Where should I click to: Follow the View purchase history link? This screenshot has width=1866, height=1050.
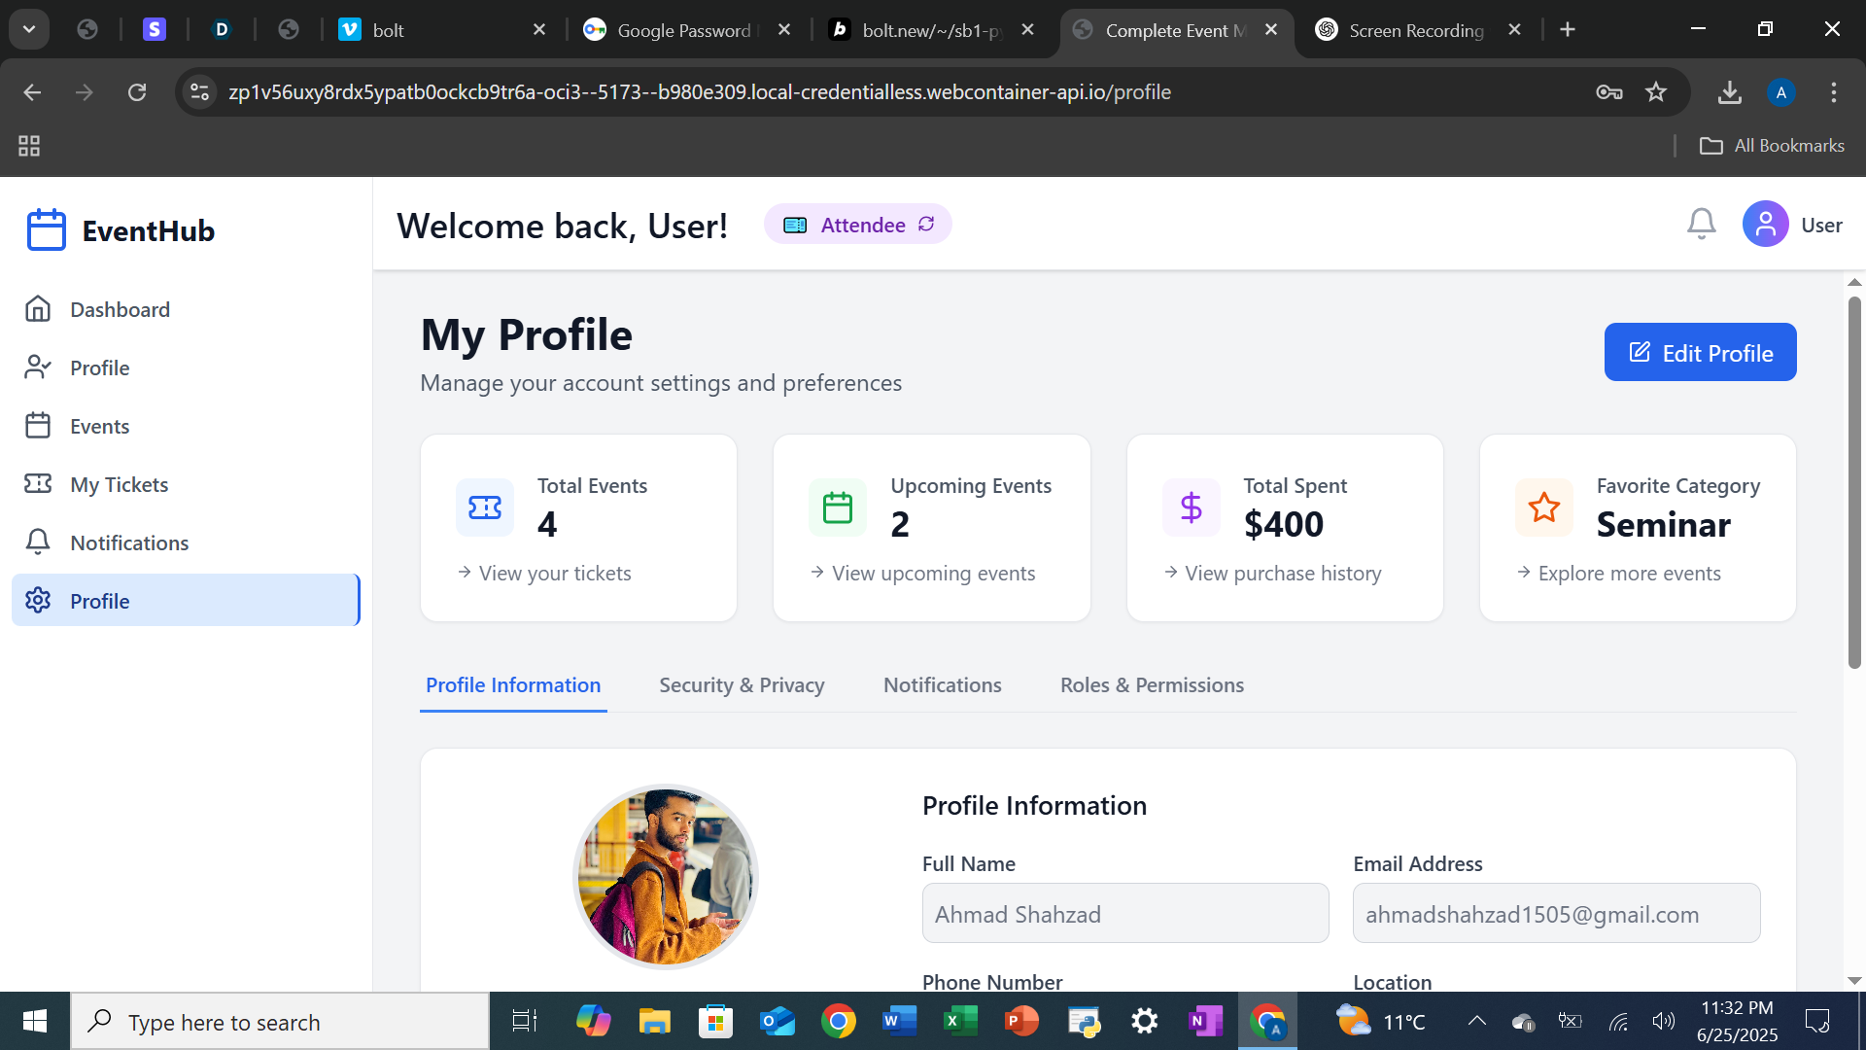pos(1282,574)
